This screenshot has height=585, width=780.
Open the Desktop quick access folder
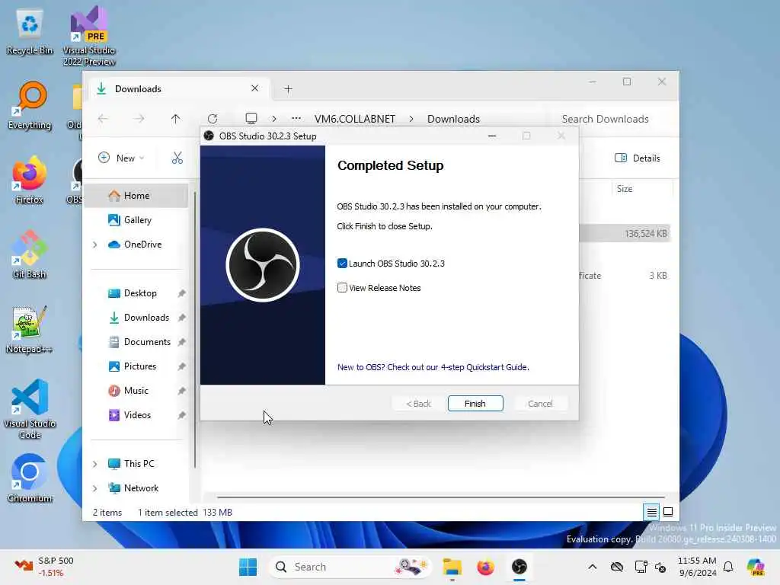coord(140,293)
